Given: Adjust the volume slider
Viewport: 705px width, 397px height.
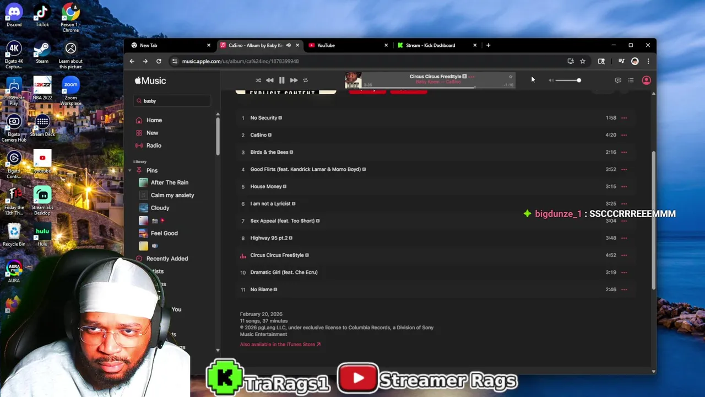Looking at the screenshot, I should 568,81.
